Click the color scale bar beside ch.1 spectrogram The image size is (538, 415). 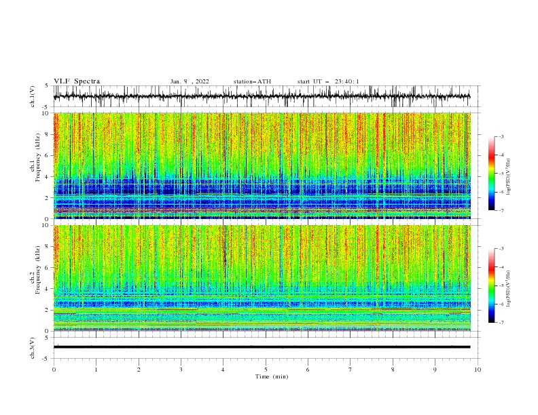click(492, 174)
